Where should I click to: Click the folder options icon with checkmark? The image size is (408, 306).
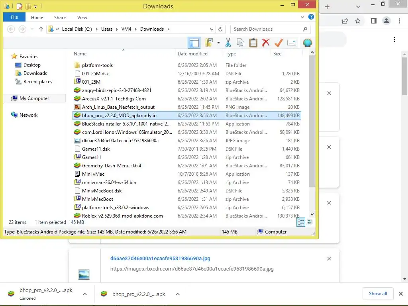click(x=209, y=43)
